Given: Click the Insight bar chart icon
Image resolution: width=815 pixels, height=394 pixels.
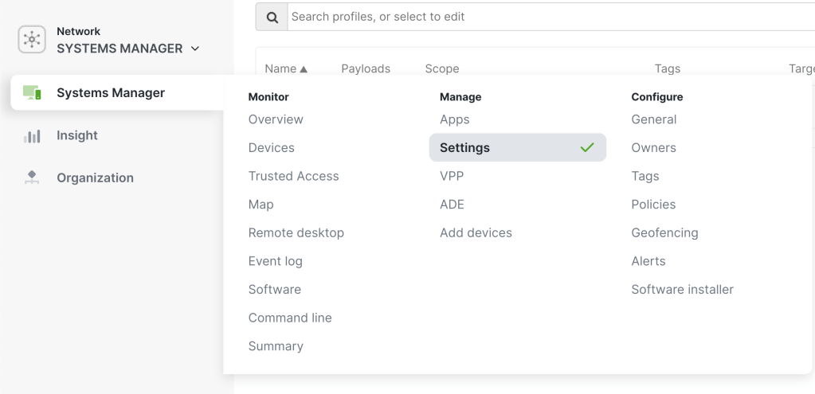Looking at the screenshot, I should (32, 136).
